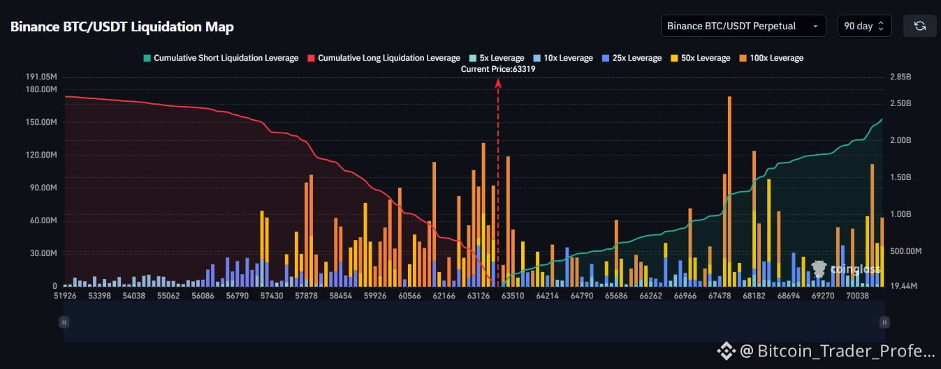
Task: Click the green Cumulative Short legend swatch
Action: (x=146, y=58)
